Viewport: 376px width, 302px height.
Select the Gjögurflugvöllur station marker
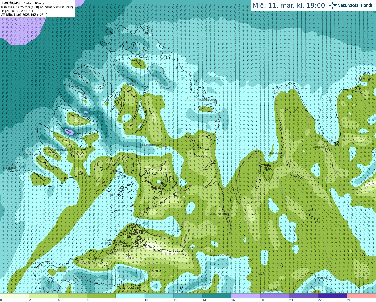pyautogui.click(x=216, y=102)
